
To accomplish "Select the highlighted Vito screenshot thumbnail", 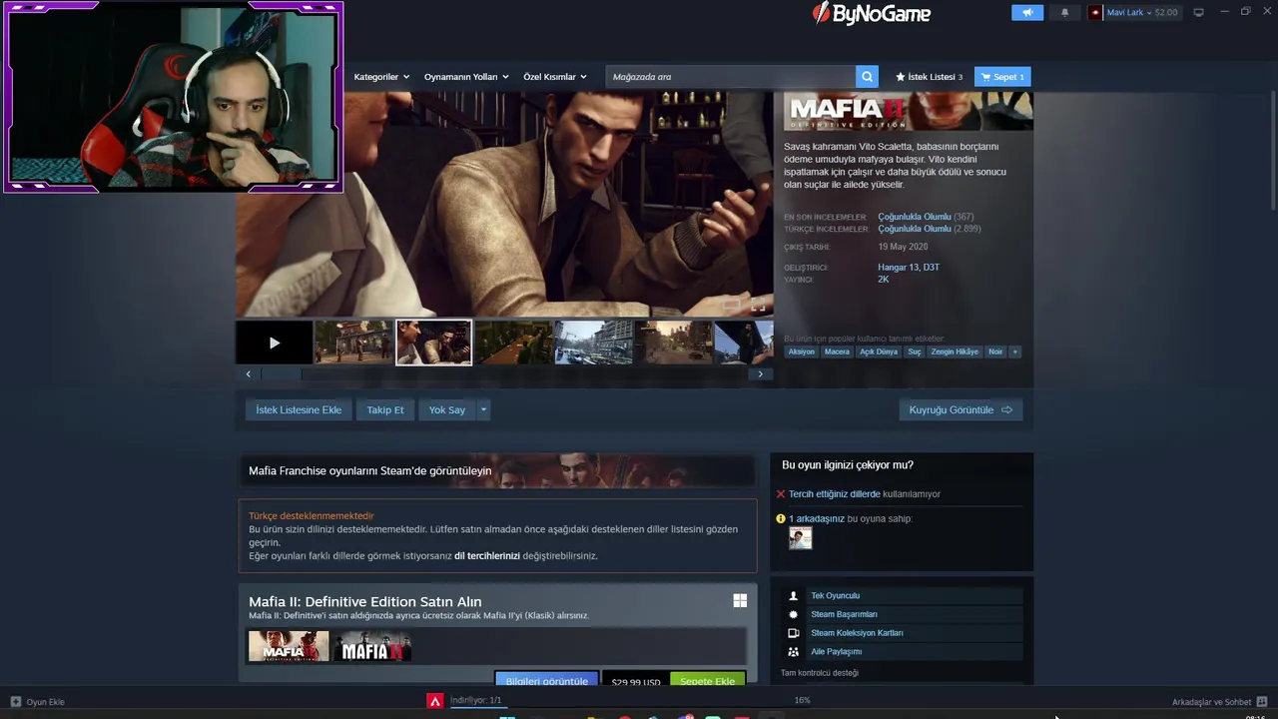I will pyautogui.click(x=433, y=343).
